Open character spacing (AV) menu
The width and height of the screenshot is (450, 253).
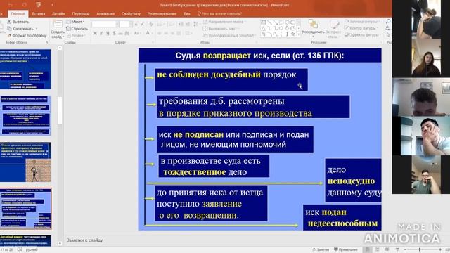point(128,34)
